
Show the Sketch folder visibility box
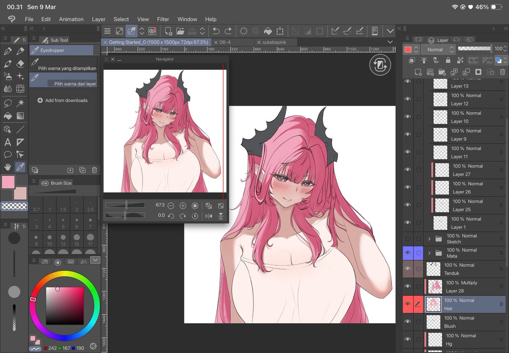click(408, 239)
